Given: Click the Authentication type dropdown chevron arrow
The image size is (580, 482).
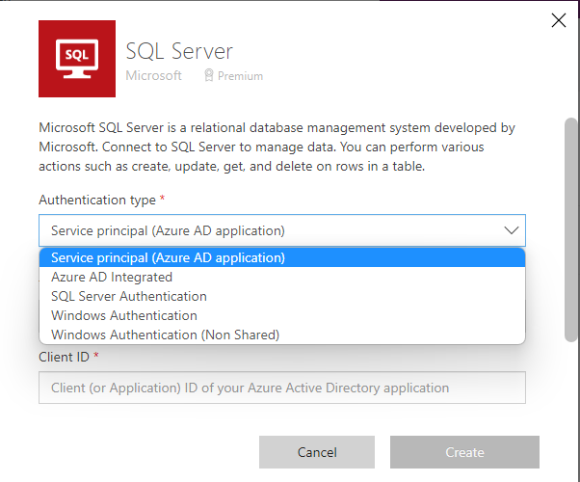Looking at the screenshot, I should [511, 230].
